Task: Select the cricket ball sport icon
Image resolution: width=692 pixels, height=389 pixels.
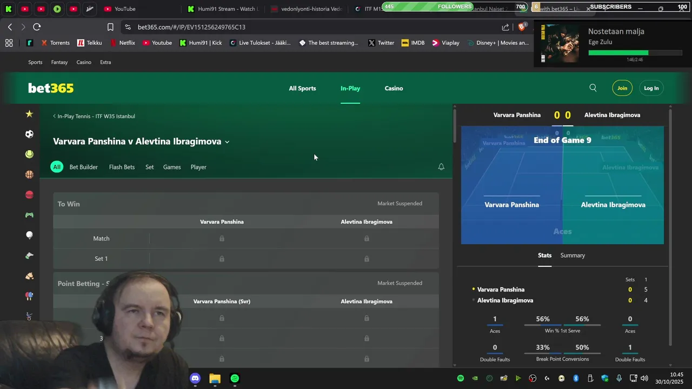Action: click(29, 194)
